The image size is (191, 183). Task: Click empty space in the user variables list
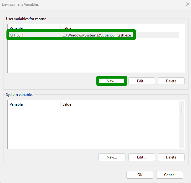point(94,57)
